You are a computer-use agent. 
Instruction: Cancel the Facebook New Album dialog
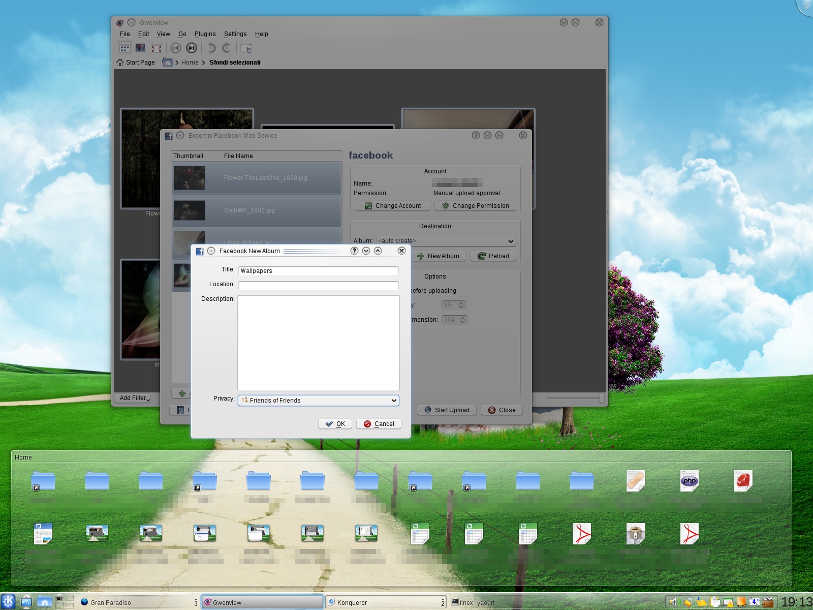click(379, 424)
